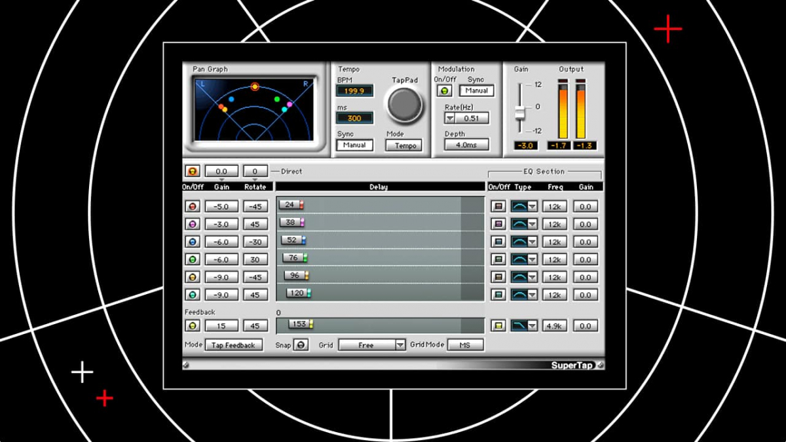Click the Gain fader handle
The width and height of the screenshot is (786, 442).
tap(521, 112)
